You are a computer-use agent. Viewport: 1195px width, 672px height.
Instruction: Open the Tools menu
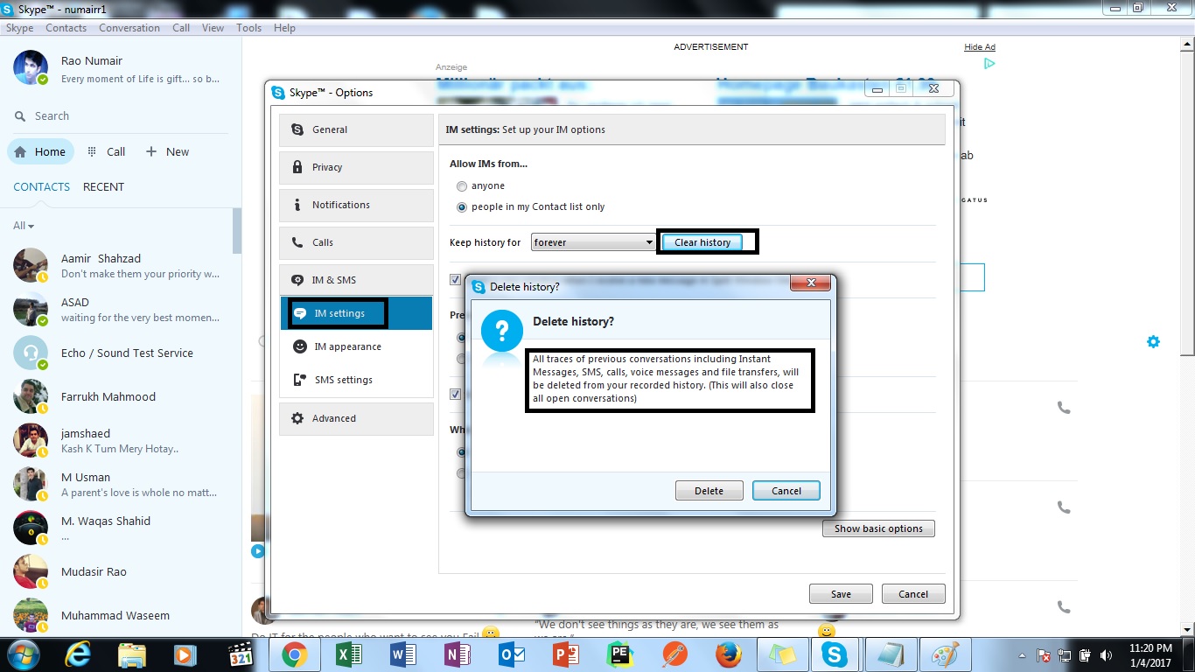pyautogui.click(x=248, y=28)
